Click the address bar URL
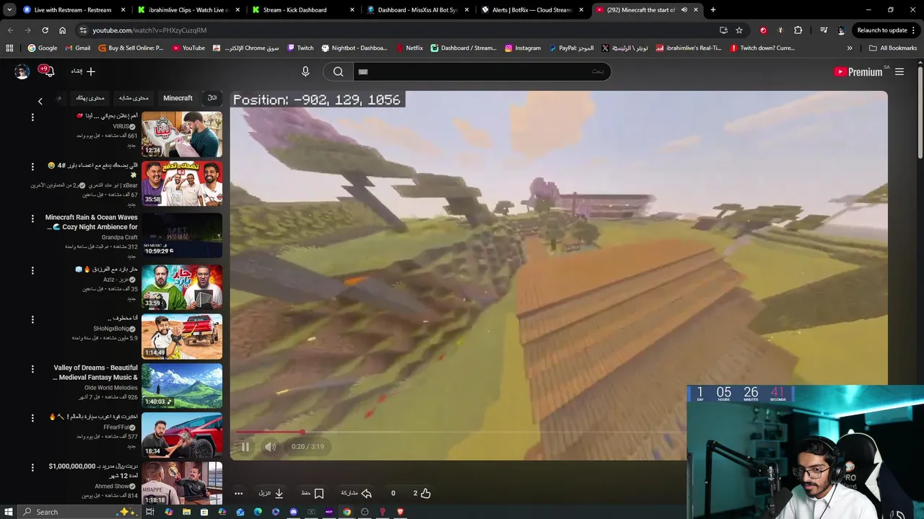Screen dimensions: 924x519 pyautogui.click(x=149, y=30)
